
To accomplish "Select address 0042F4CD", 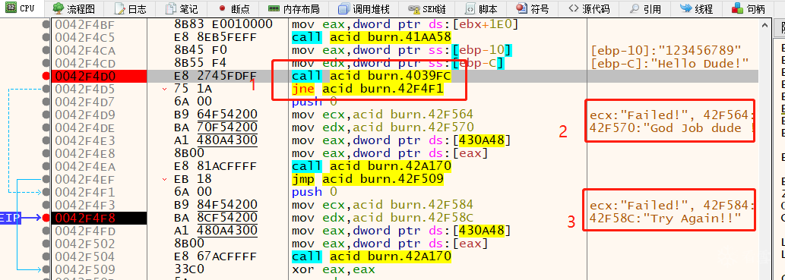I will 84,63.
